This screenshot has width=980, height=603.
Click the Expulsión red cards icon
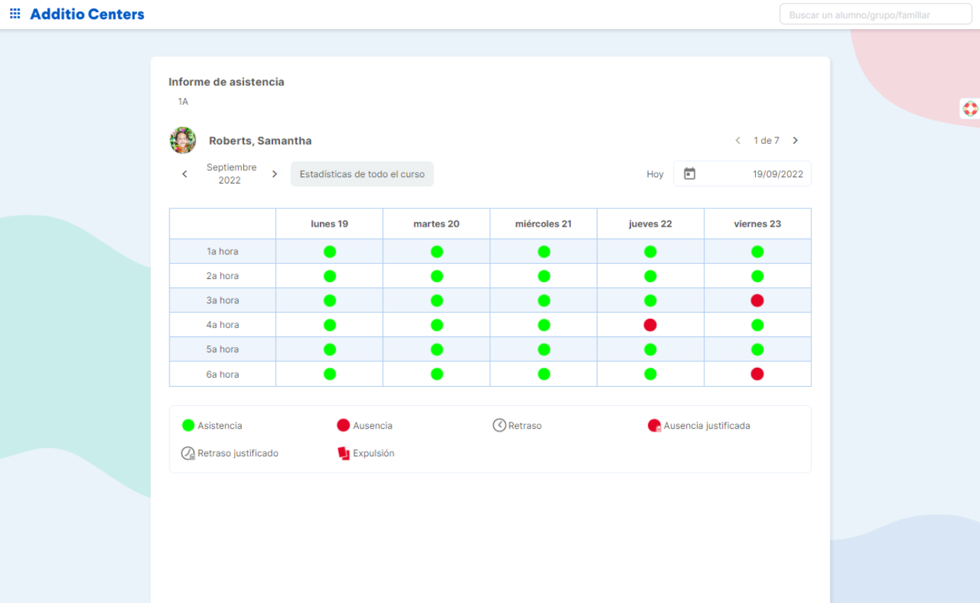pyautogui.click(x=344, y=453)
